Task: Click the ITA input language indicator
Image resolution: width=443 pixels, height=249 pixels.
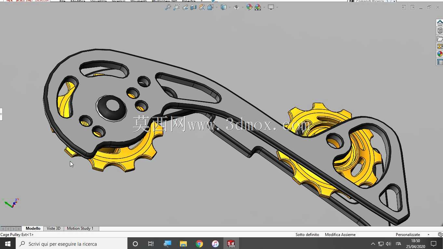Action: [398, 244]
